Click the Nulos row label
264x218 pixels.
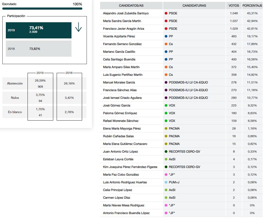[x=15, y=98]
